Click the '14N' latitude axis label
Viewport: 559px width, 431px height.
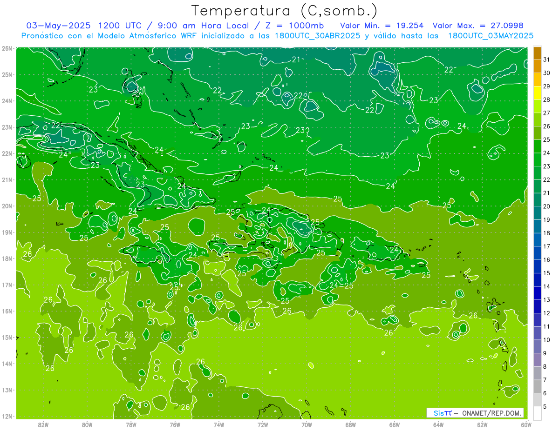pos(7,364)
